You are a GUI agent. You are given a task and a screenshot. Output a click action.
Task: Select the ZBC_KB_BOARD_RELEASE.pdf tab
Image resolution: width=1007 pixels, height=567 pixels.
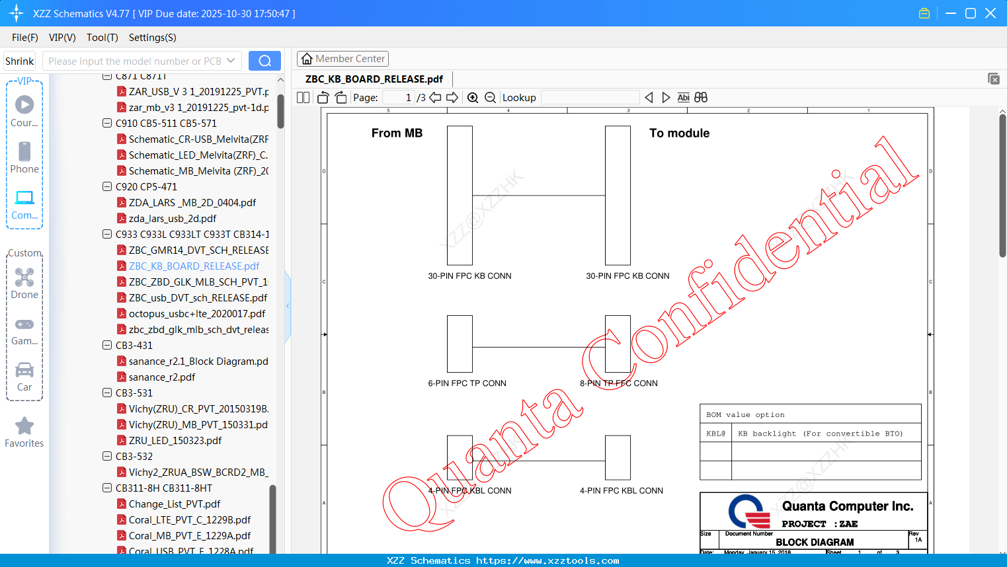coord(374,79)
